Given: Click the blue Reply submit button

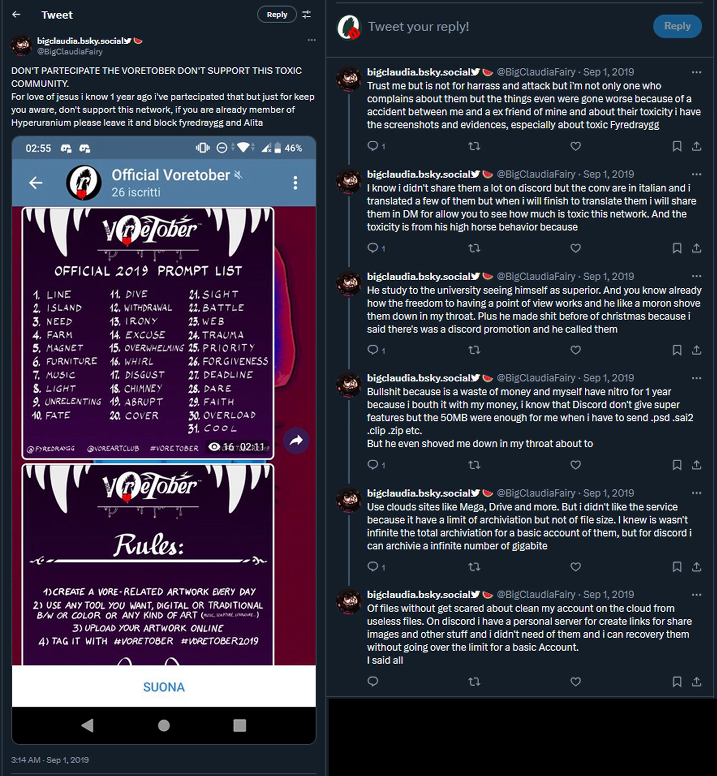Looking at the screenshot, I should point(677,26).
